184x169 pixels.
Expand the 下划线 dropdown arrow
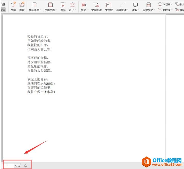pos(172,4)
